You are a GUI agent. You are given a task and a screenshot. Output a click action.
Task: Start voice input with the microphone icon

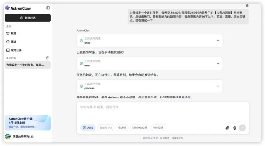click(x=235, y=128)
